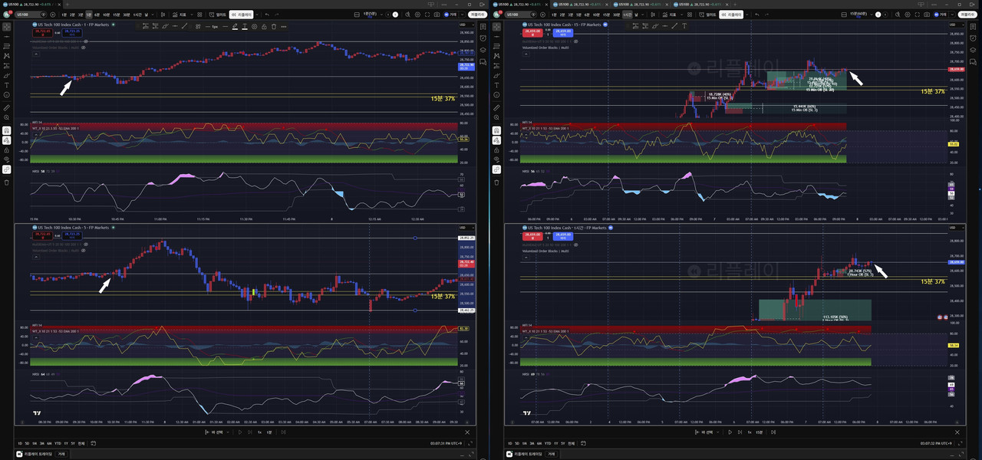The image size is (982, 460).
Task: Toggle the lock drawing icon in floating toolbar
Action: click(264, 26)
